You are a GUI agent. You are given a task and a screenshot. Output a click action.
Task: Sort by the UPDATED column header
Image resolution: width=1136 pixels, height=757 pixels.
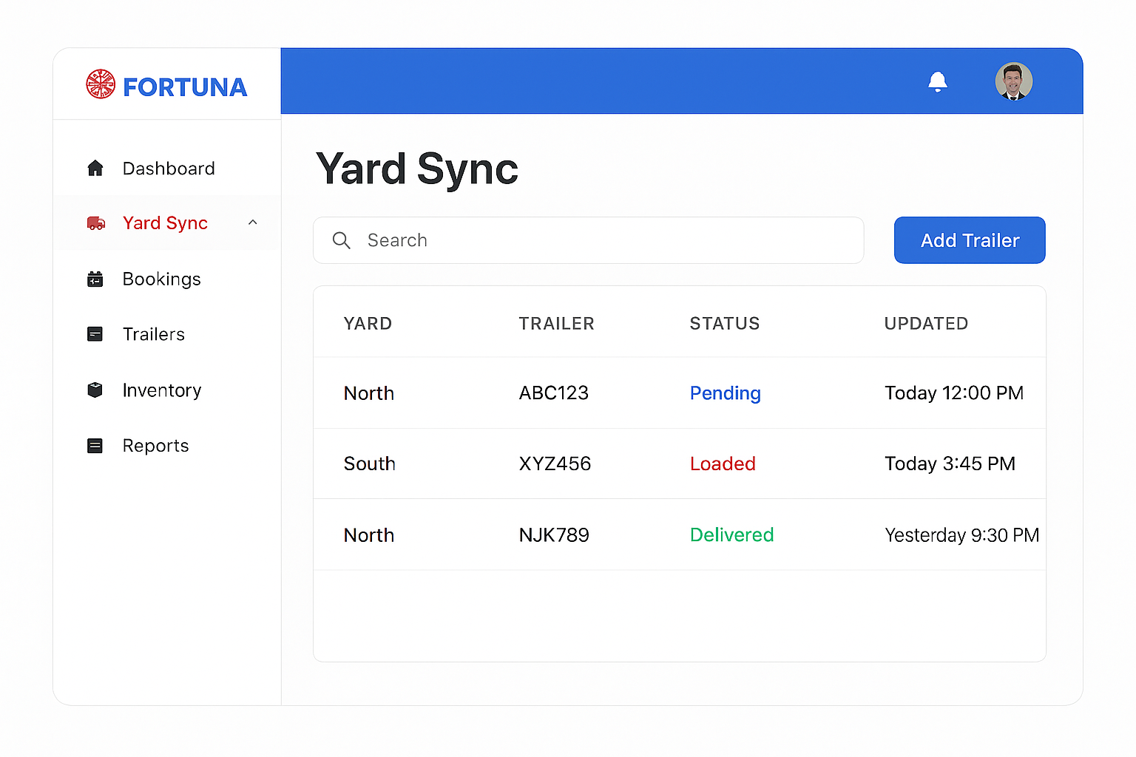[926, 324]
